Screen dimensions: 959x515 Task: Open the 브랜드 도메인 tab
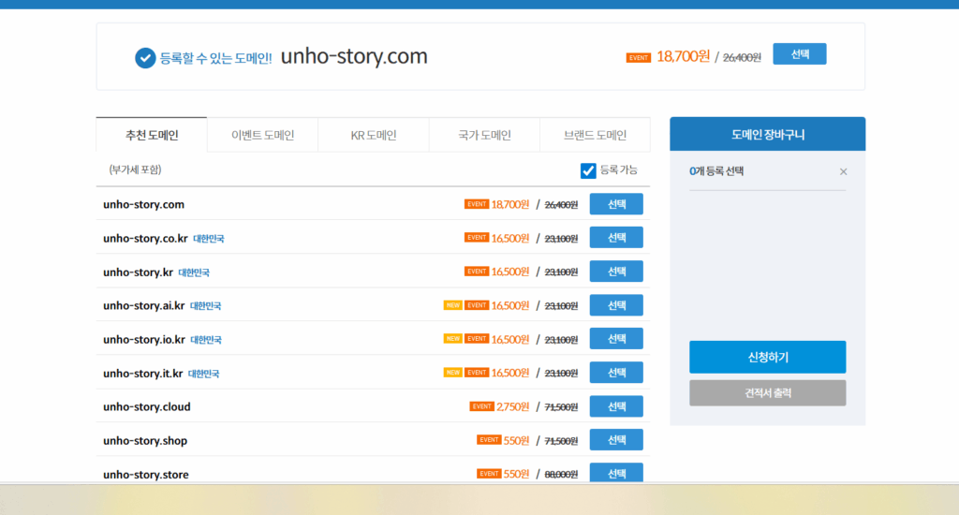[595, 135]
